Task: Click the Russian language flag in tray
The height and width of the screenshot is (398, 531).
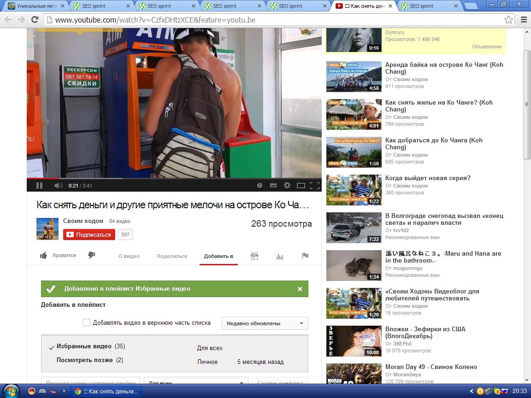Action: pyautogui.click(x=505, y=391)
